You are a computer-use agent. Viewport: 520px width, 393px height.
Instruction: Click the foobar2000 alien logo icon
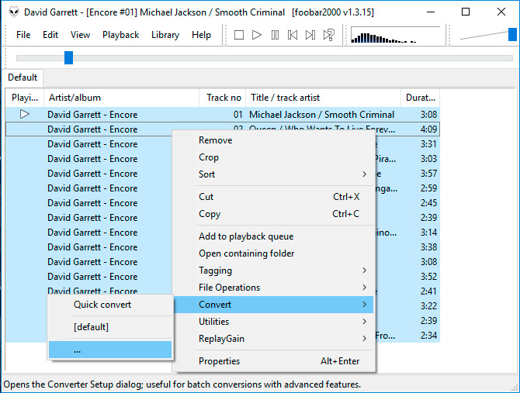[14, 12]
